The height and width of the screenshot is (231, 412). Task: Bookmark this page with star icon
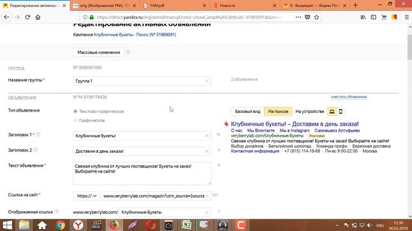click(x=316, y=17)
